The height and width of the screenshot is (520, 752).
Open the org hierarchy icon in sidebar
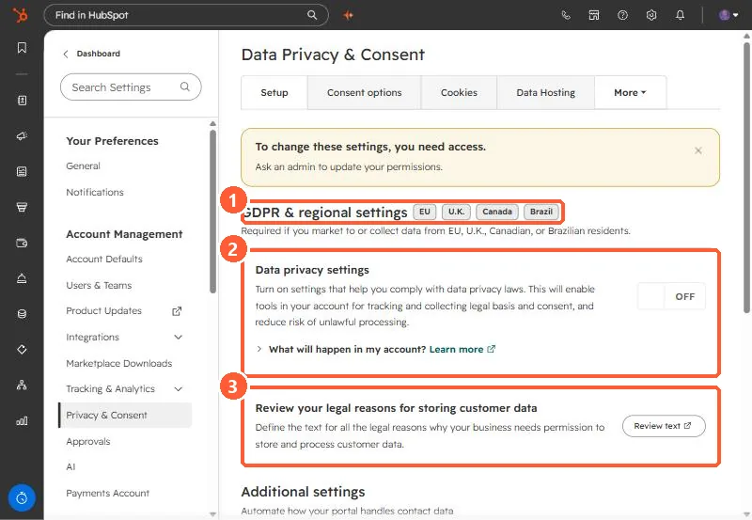[22, 385]
